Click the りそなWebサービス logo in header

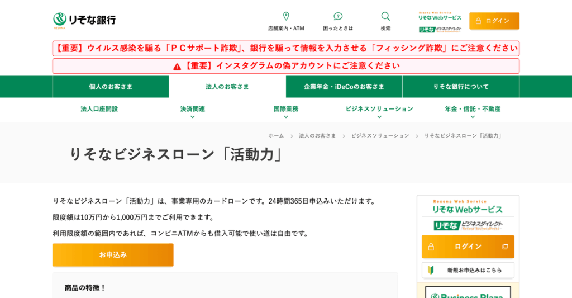click(440, 16)
